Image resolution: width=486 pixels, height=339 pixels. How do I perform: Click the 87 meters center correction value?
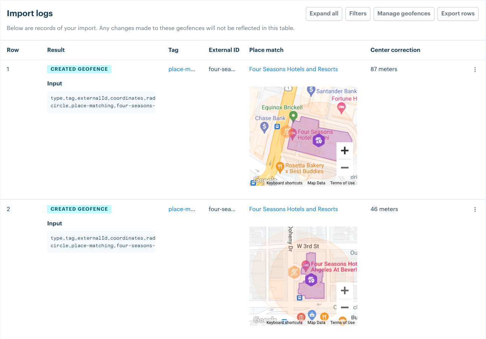tap(384, 69)
